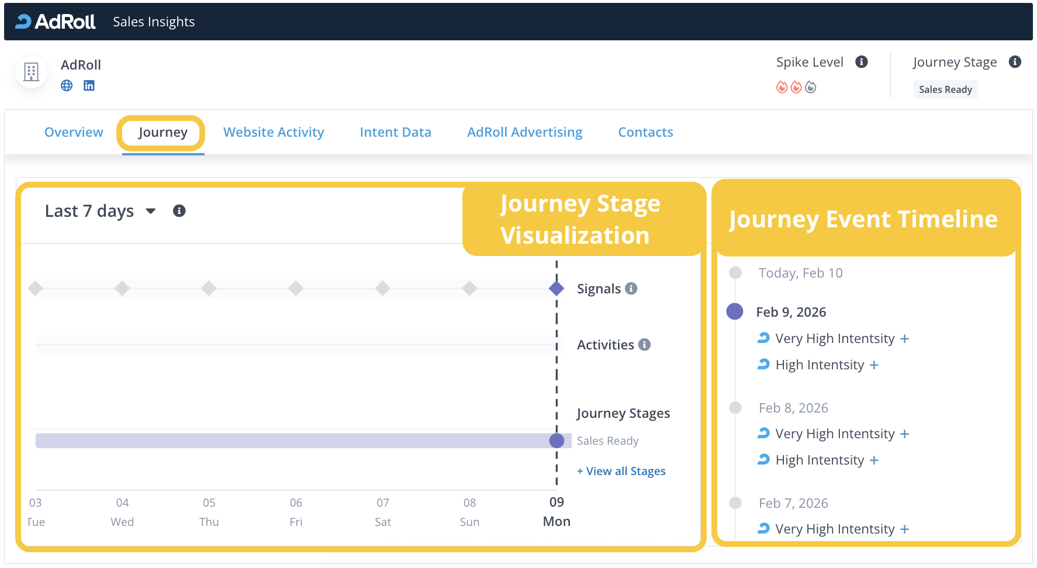Open the Intent Data tab
1037x568 pixels.
point(395,133)
